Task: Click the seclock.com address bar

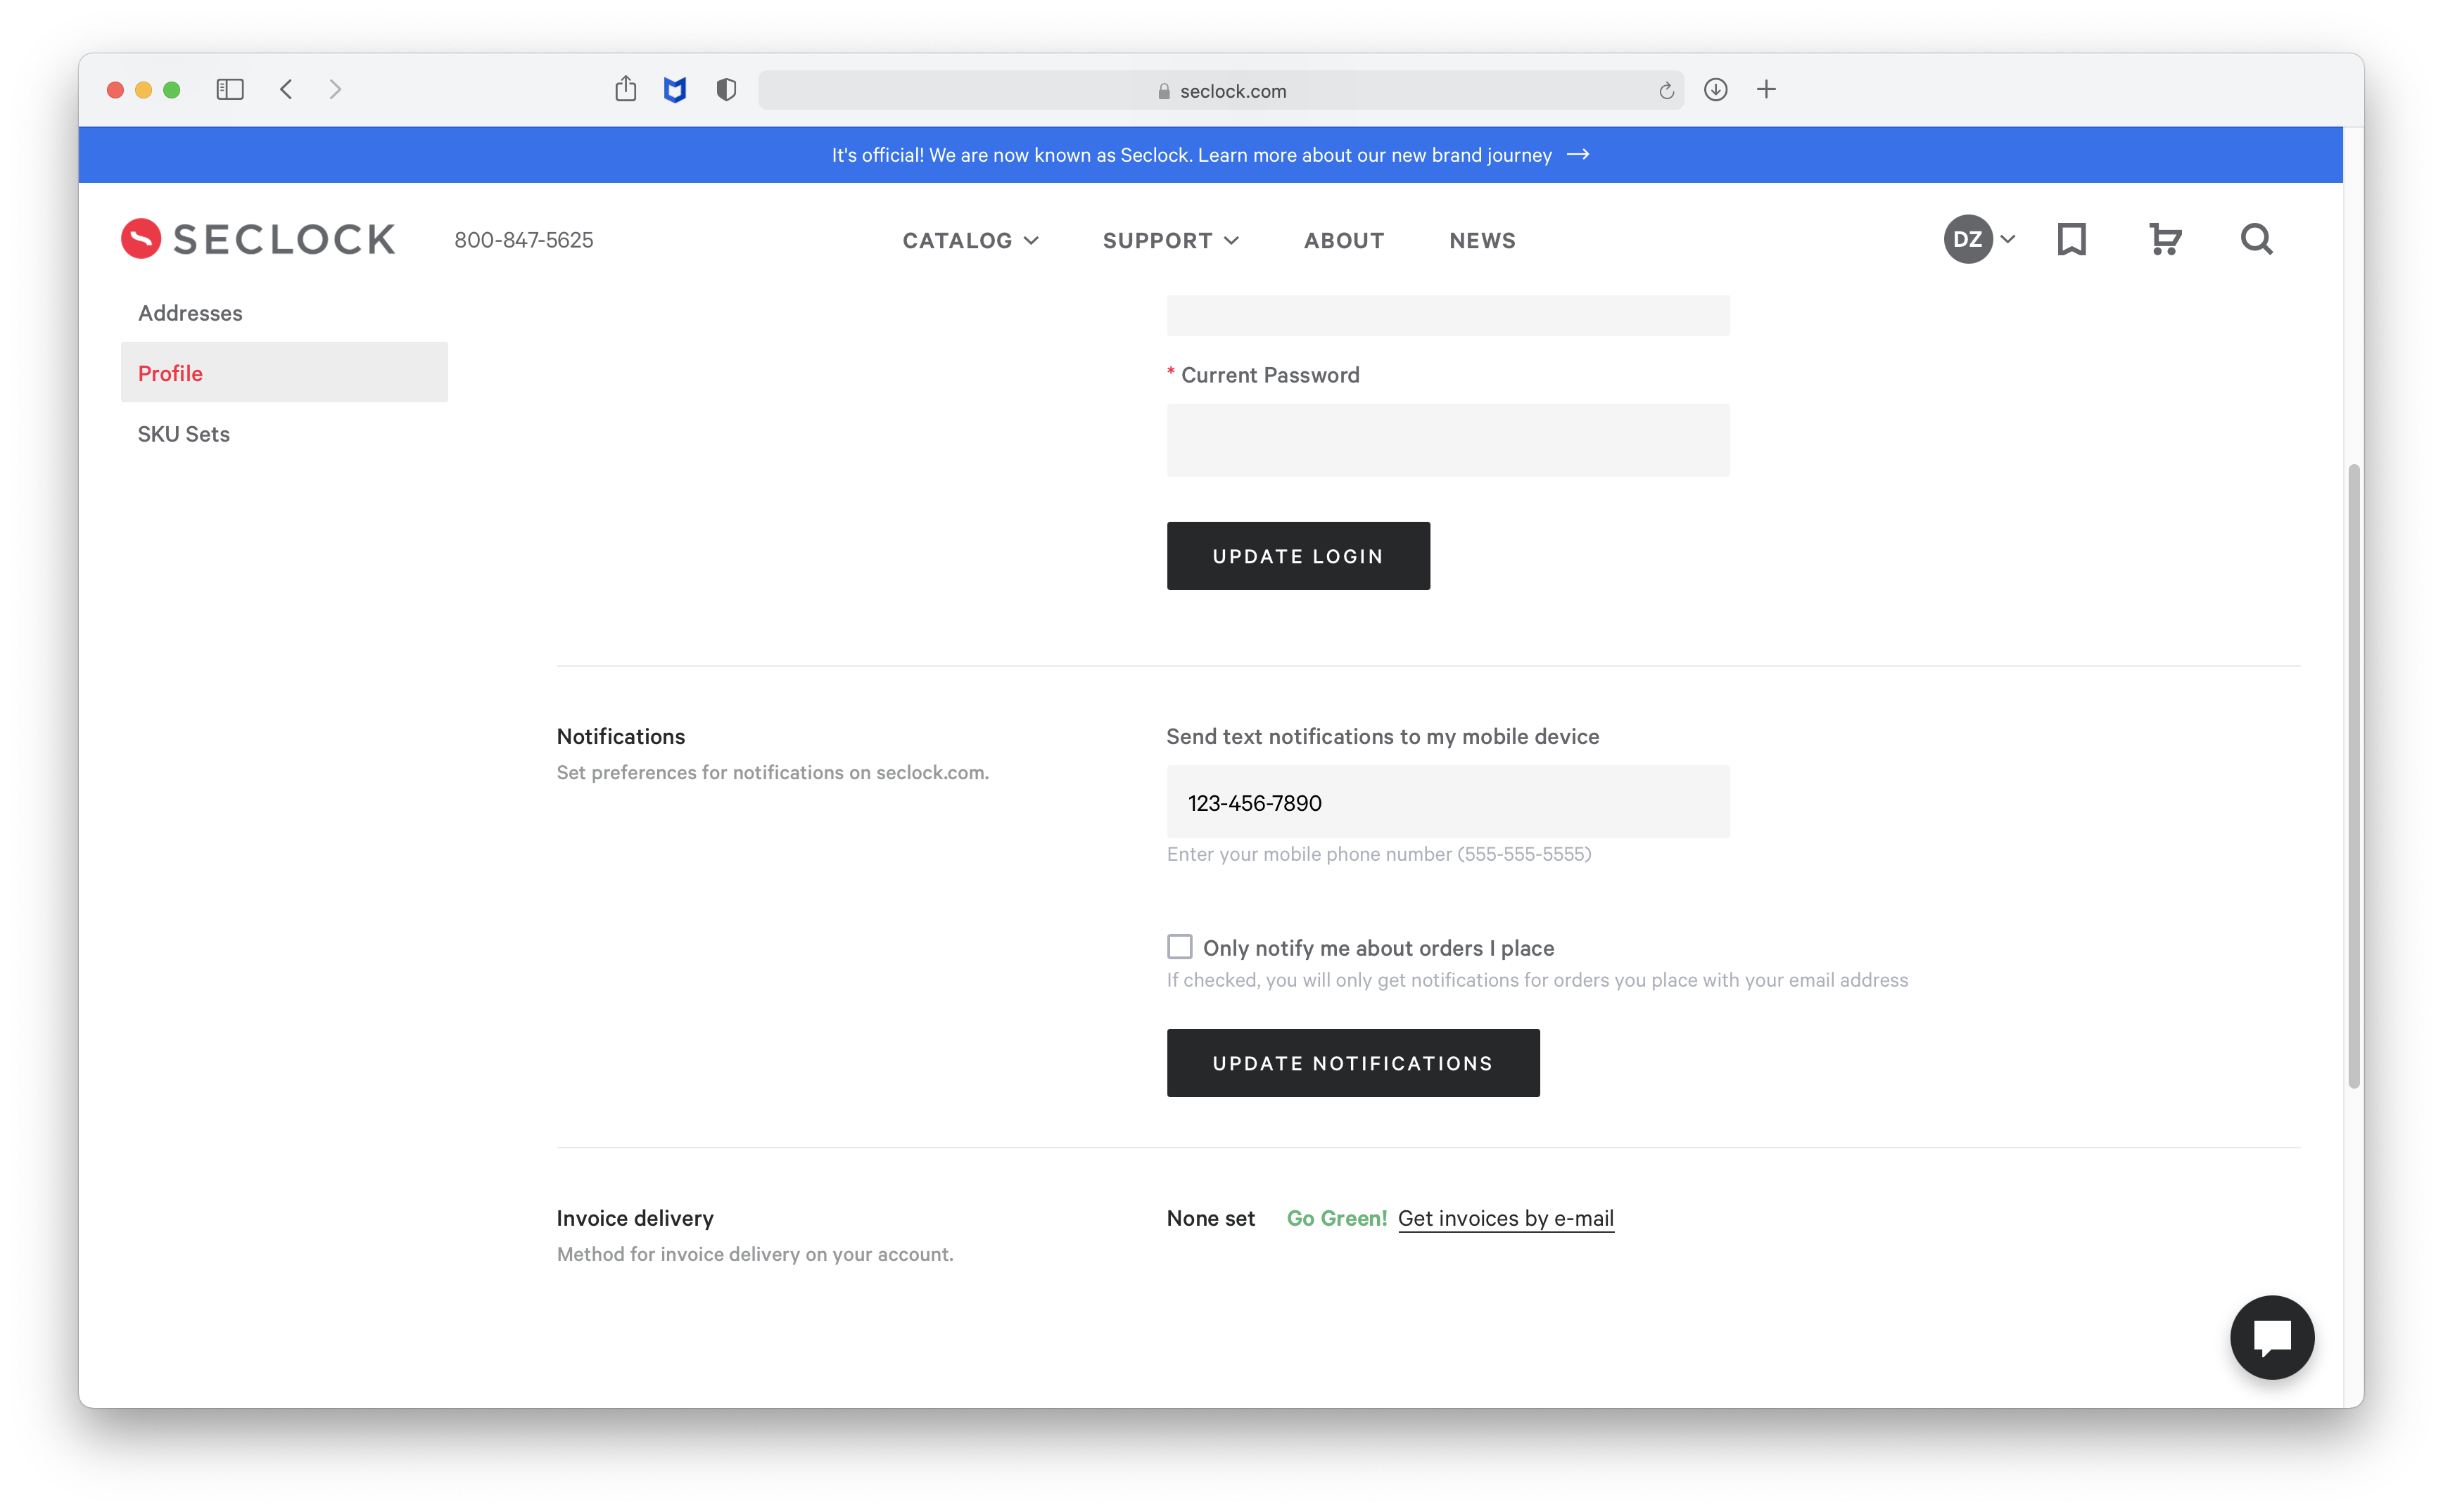Action: tap(1221, 90)
